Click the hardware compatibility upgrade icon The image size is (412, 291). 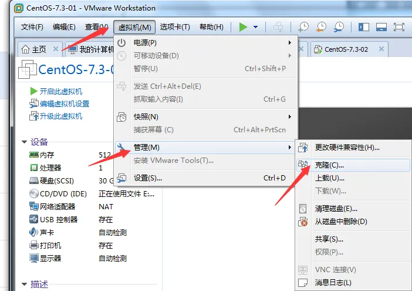click(x=303, y=148)
